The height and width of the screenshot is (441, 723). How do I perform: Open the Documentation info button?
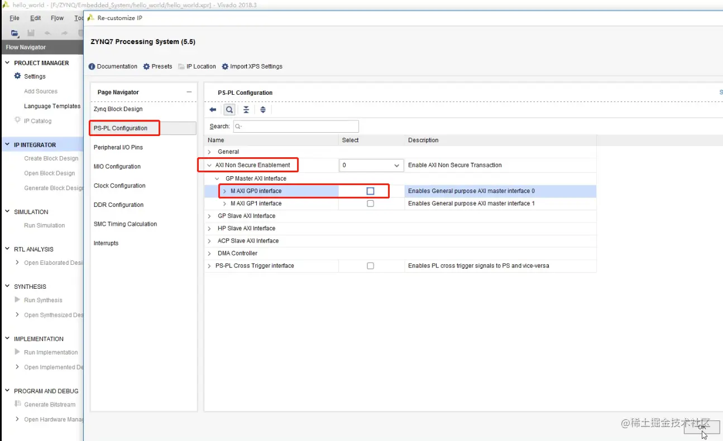click(x=113, y=66)
